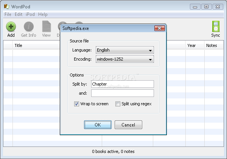Open the iPod menu
This screenshot has height=159, width=227.
click(x=30, y=14)
